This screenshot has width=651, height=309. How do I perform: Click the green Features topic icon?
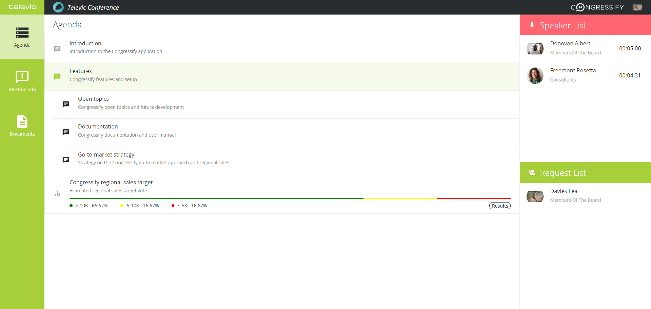coord(57,77)
